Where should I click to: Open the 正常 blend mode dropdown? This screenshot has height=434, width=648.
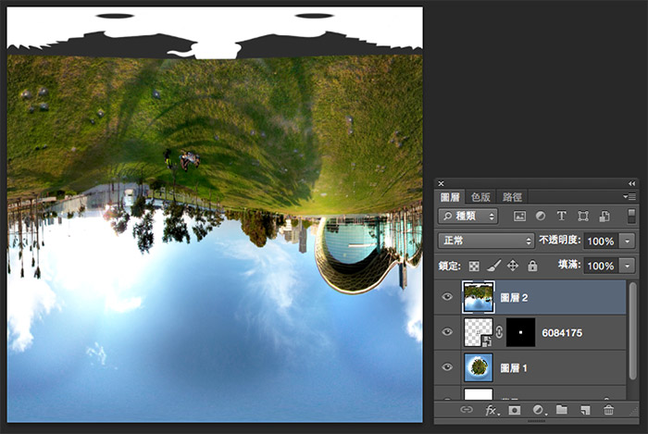pyautogui.click(x=486, y=241)
